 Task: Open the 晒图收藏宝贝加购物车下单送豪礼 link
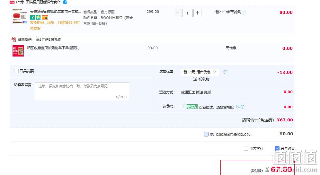[53, 48]
